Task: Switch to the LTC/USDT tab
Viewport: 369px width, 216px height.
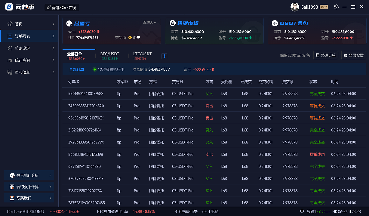Action: click(x=142, y=56)
